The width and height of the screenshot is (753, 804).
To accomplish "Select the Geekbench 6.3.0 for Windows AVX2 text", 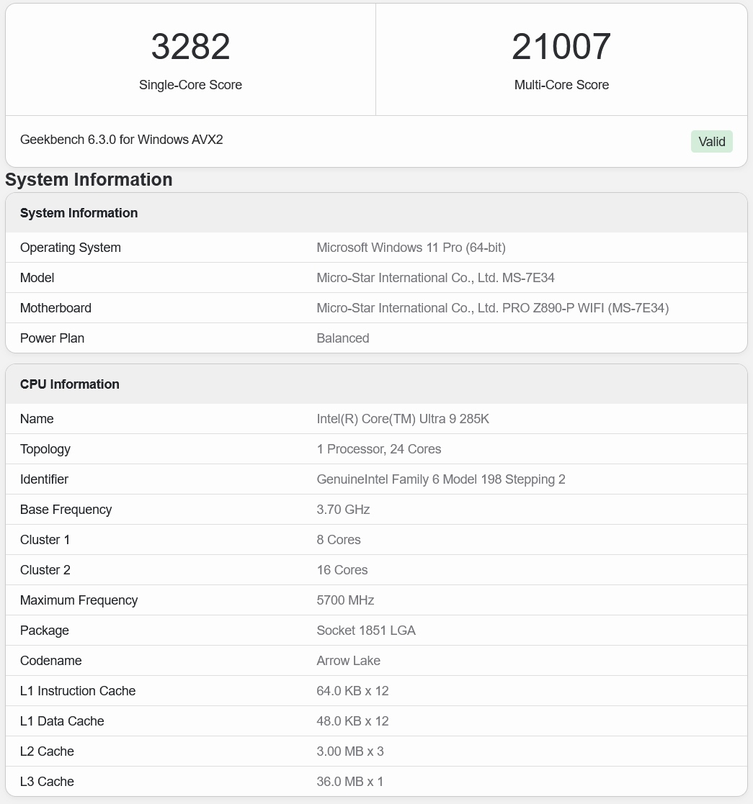I will tap(122, 140).
